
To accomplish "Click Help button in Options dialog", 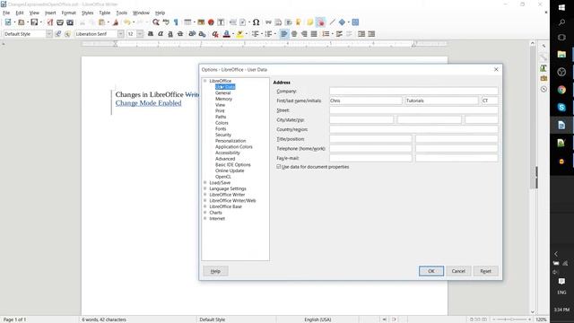I will [x=215, y=271].
